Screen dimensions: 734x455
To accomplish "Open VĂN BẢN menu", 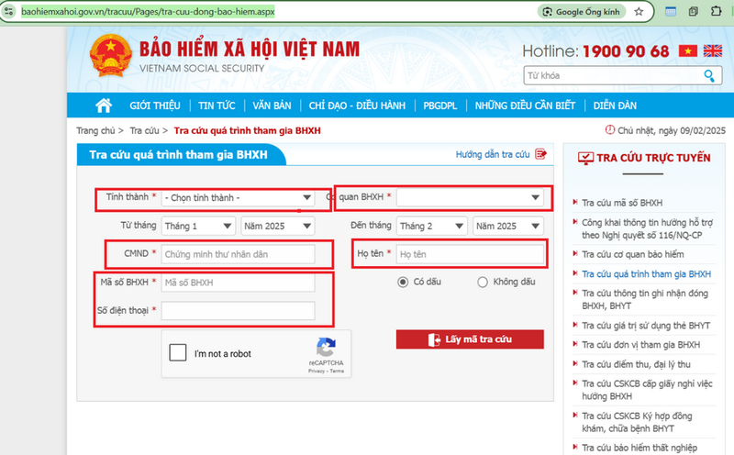I will click(x=272, y=105).
